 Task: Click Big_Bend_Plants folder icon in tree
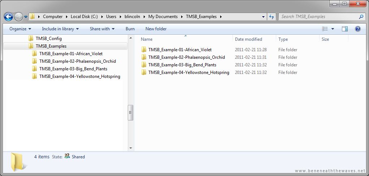(x=34, y=69)
